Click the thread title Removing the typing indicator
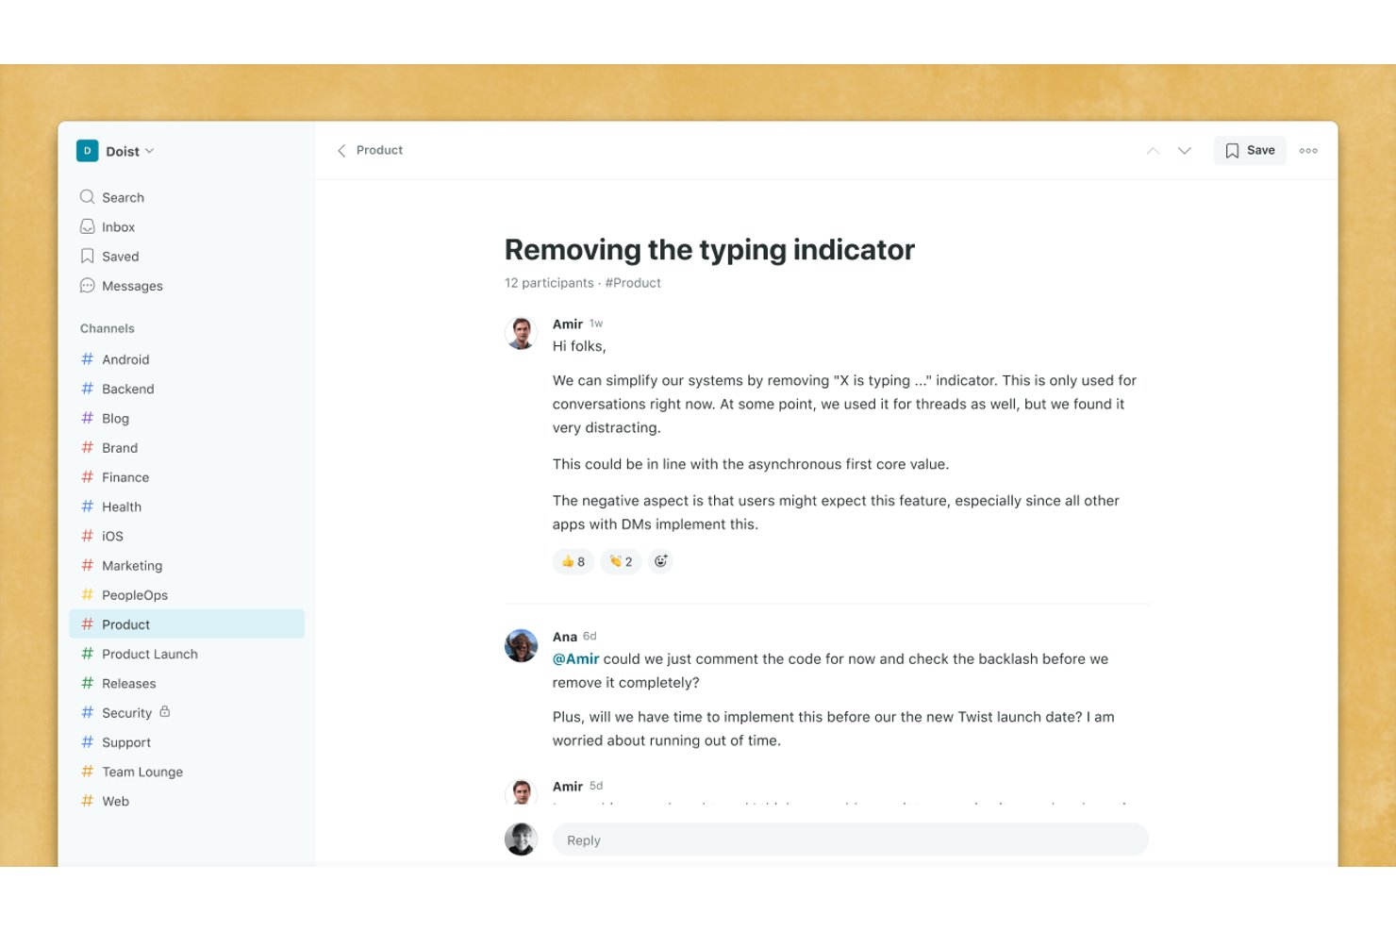 point(709,249)
